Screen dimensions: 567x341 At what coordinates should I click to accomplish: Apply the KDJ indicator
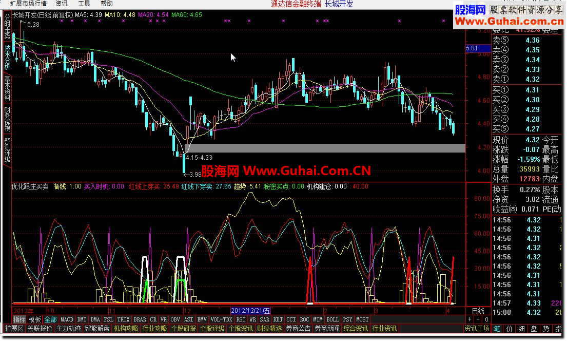[x=278, y=319]
